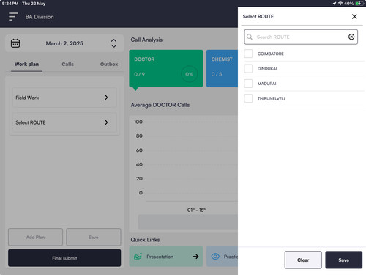
Task: Click the DOCTOR 0% progress circle
Action: coord(189,74)
